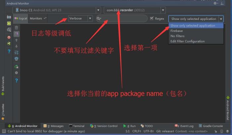
Task: Open the status bar notification warning icon
Action: pos(228,131)
